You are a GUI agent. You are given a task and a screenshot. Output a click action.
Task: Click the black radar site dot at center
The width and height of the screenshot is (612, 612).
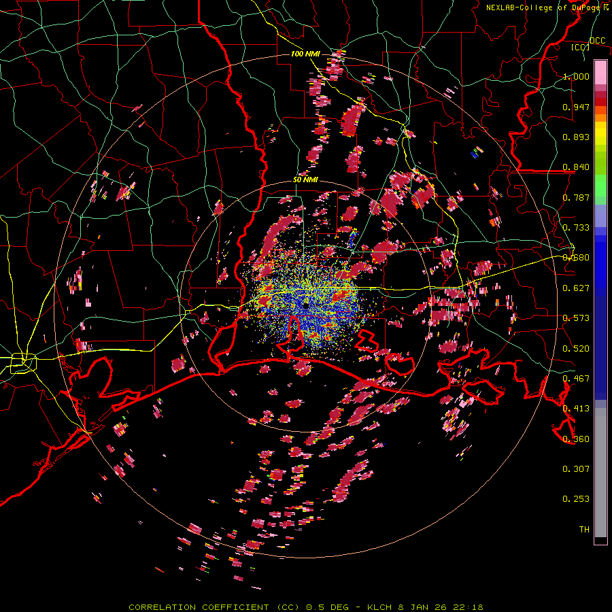(x=306, y=306)
